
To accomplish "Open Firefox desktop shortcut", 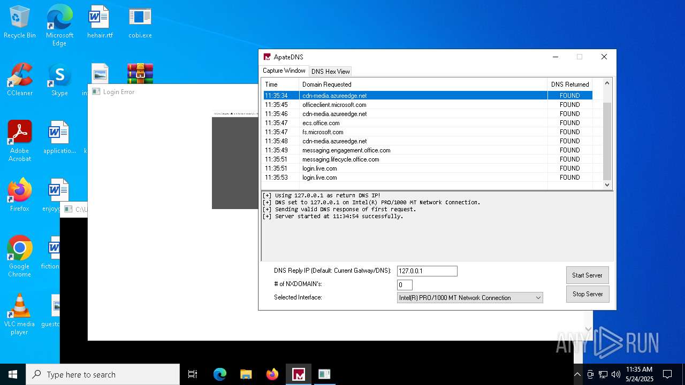I will click(x=20, y=196).
